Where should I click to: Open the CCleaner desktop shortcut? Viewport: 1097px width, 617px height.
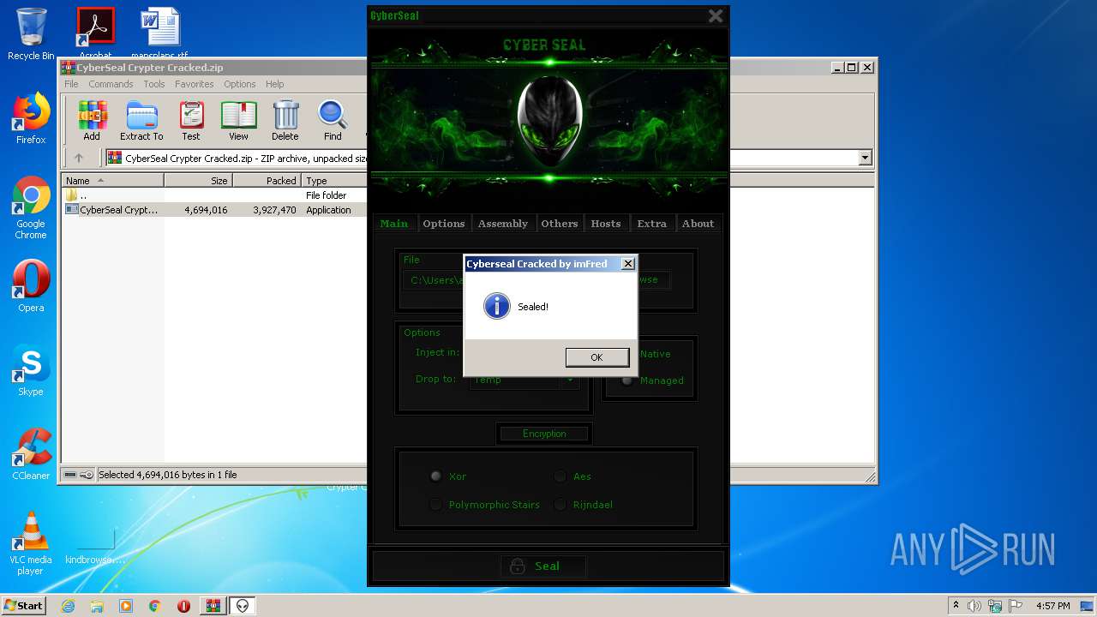pyautogui.click(x=31, y=454)
